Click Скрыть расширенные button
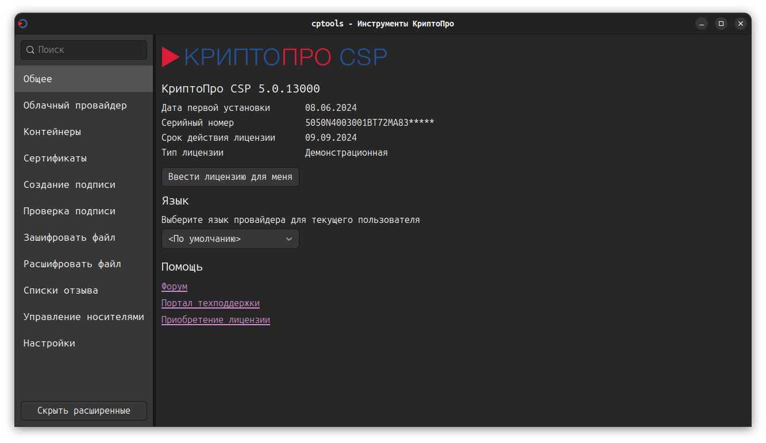 coord(84,411)
